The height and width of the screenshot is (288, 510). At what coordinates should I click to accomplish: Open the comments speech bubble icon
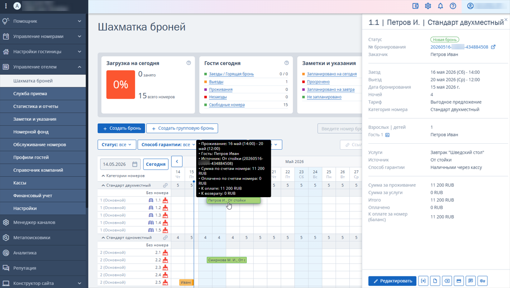[470, 281]
